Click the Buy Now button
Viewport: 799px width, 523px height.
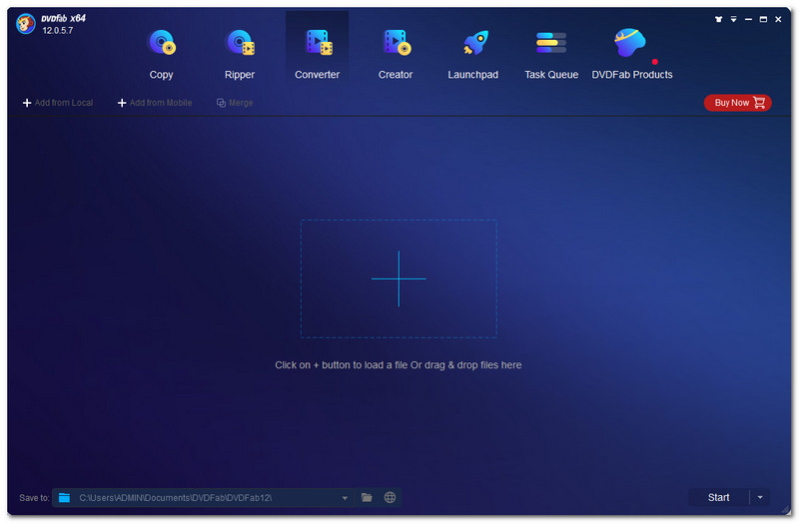click(737, 103)
